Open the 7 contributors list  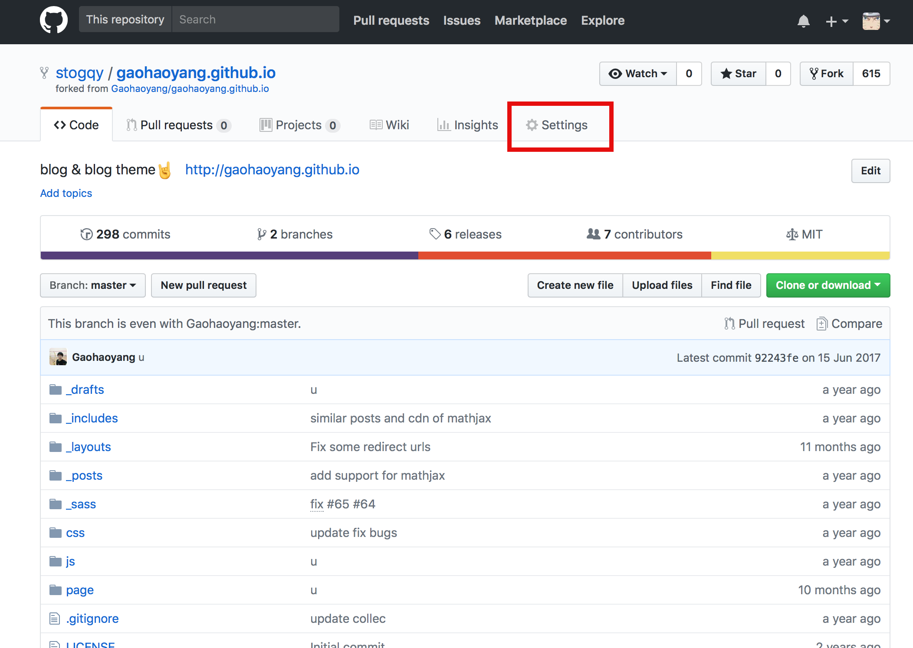635,234
